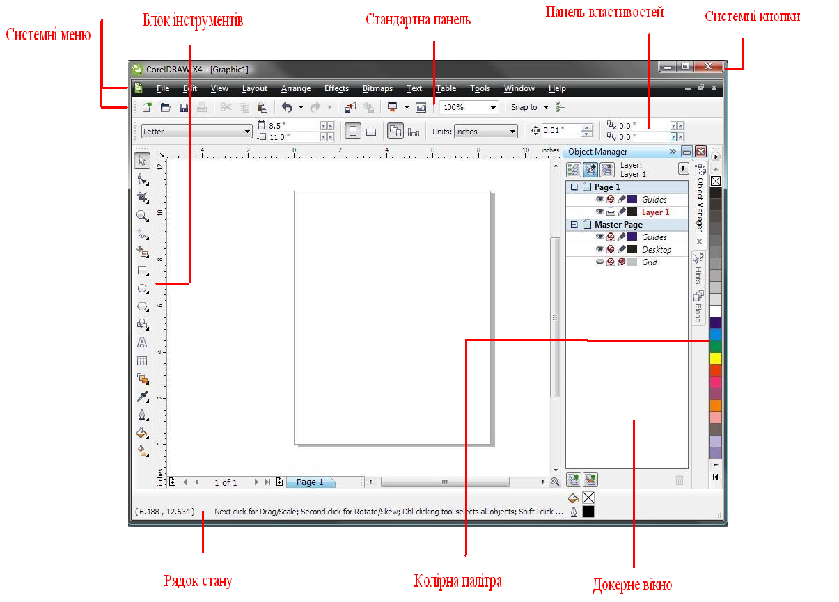Image resolution: width=839 pixels, height=602 pixels.
Task: Select the Freehand curve tool
Action: (x=142, y=233)
